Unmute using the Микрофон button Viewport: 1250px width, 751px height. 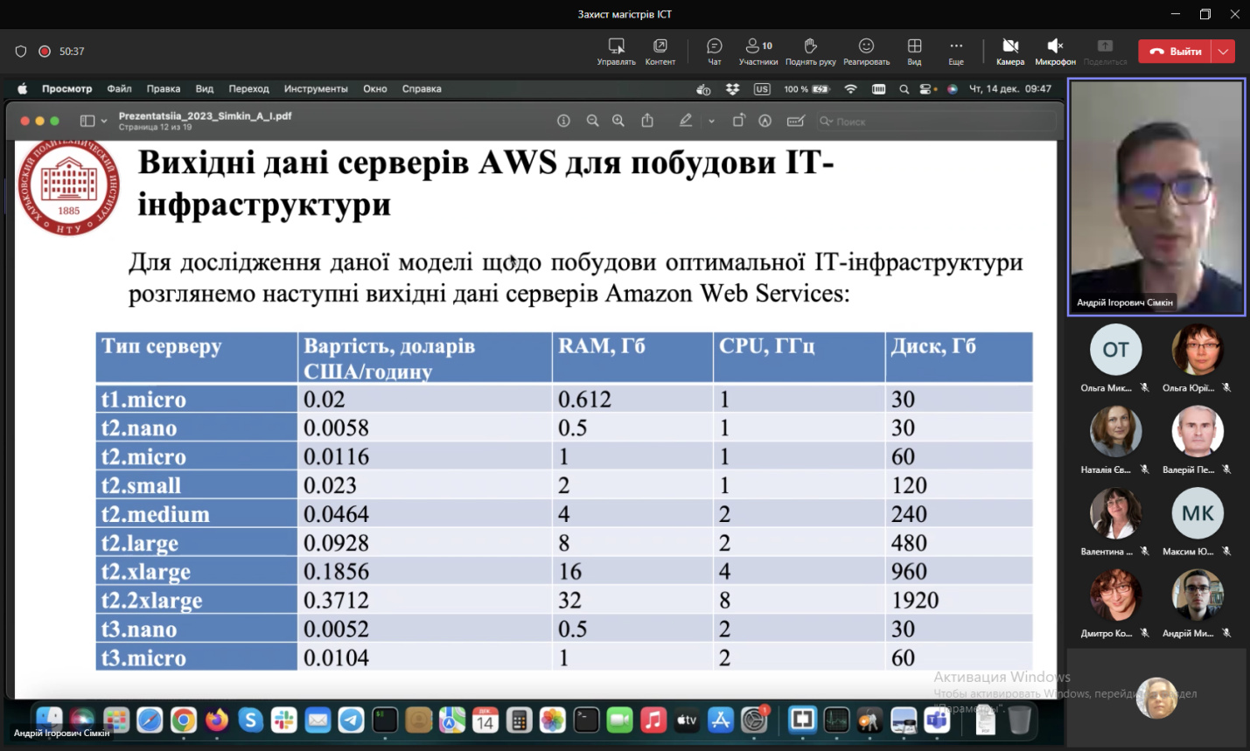tap(1055, 51)
